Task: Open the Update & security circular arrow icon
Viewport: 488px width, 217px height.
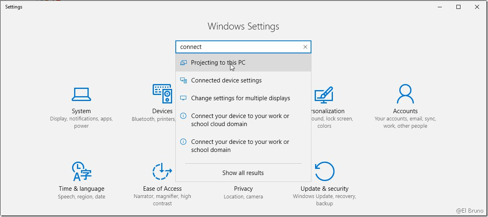Action: (x=324, y=171)
